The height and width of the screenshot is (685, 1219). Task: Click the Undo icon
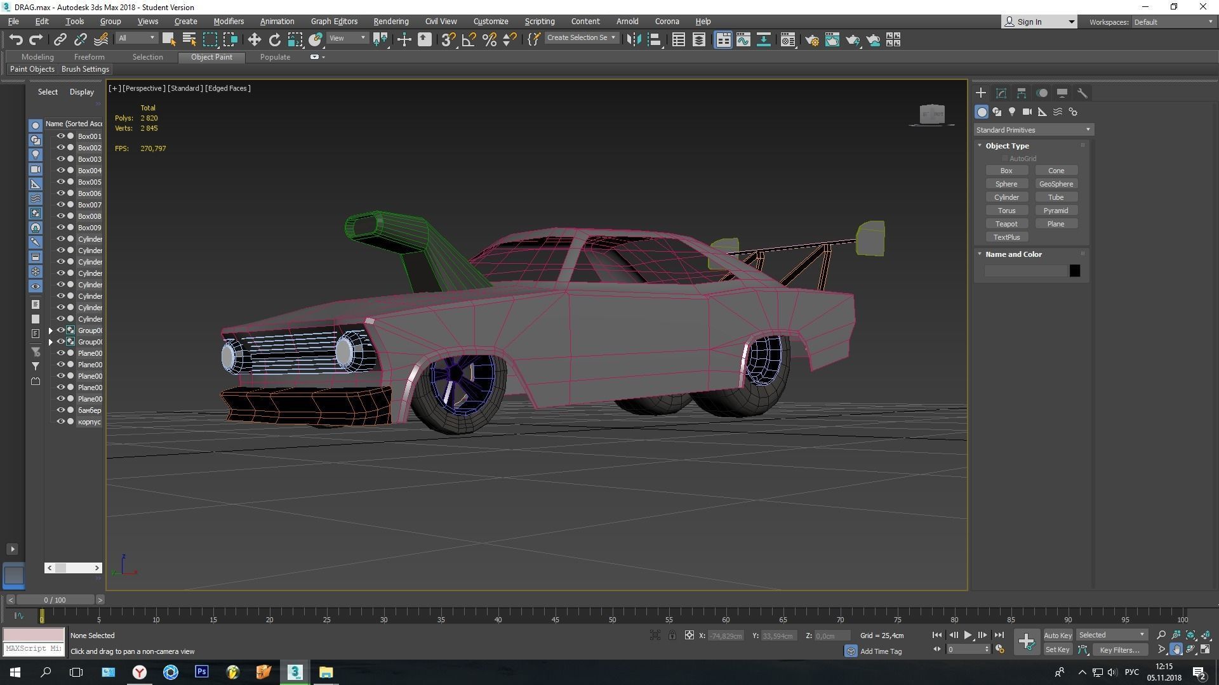(x=16, y=39)
